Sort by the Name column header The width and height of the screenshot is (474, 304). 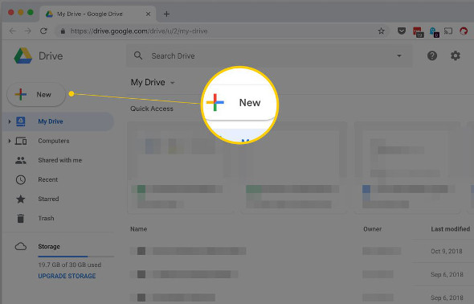click(x=138, y=229)
